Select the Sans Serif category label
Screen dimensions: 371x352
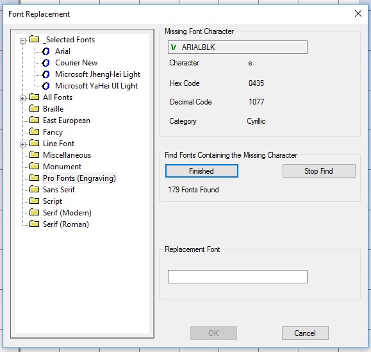(59, 190)
